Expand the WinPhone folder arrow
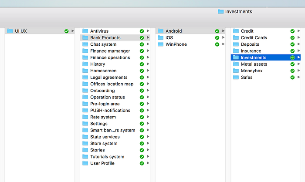This screenshot has width=305, height=182. coord(223,44)
